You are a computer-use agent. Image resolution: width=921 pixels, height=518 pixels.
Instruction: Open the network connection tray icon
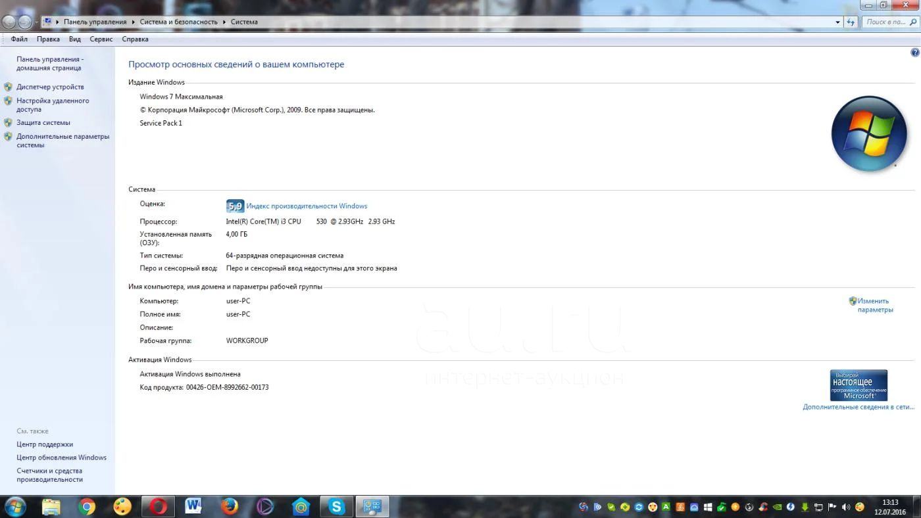click(818, 507)
